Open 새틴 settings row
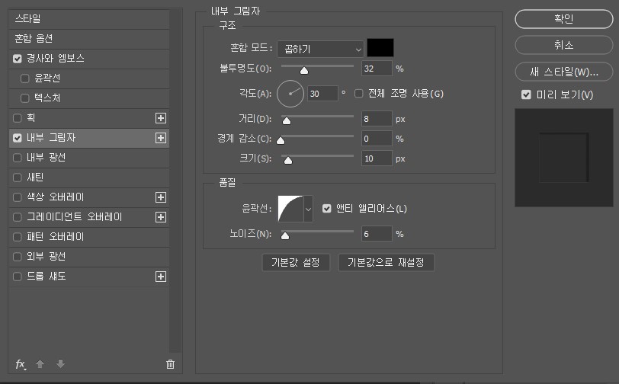This screenshot has height=384, width=619. tap(89, 178)
